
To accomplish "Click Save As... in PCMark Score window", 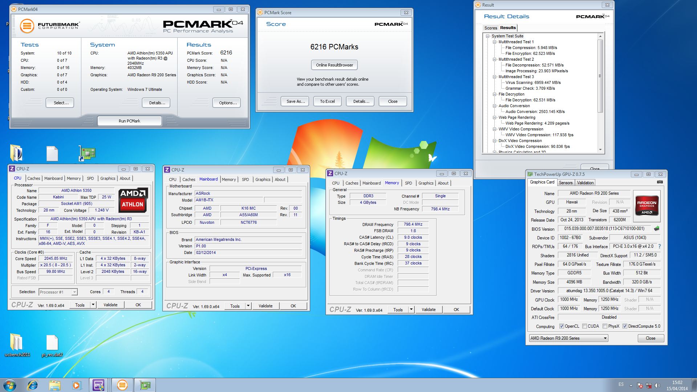I will pos(296,101).
